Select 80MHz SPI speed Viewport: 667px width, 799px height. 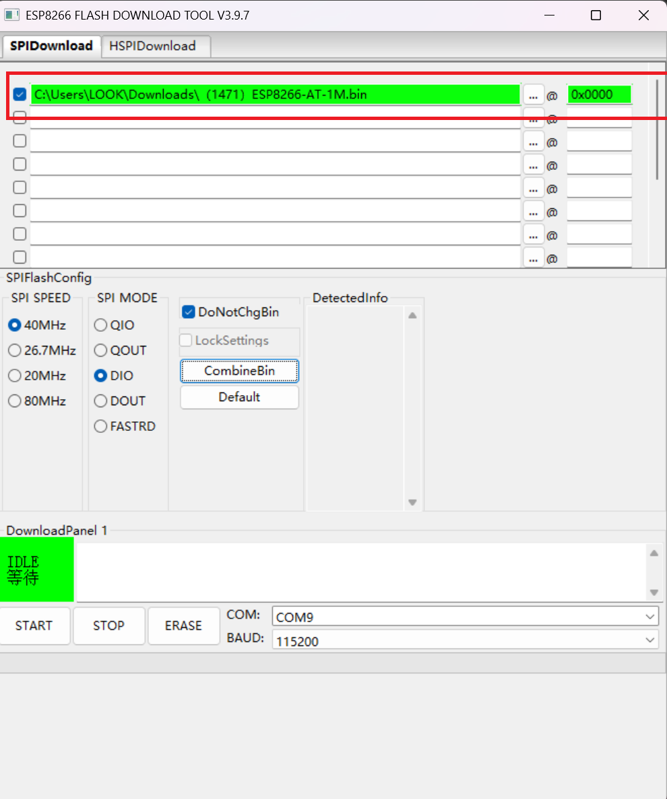coord(37,401)
